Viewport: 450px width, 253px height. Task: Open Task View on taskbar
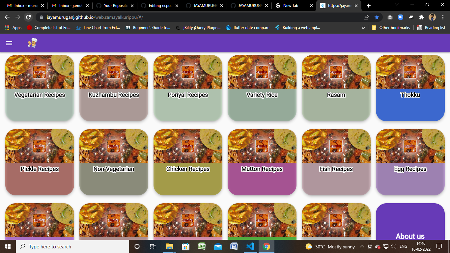153,246
